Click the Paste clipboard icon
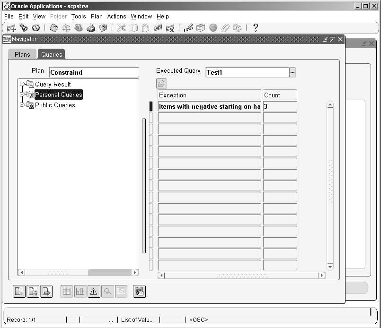 145,28
